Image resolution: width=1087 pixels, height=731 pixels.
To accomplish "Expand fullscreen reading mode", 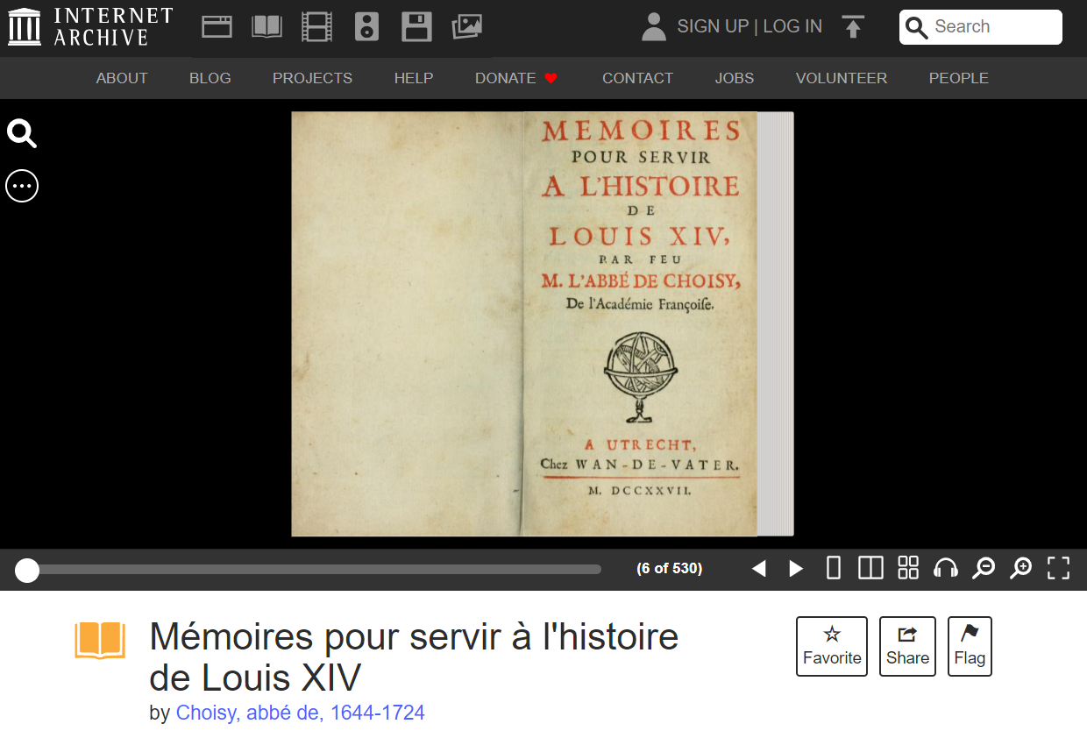I will 1057,568.
